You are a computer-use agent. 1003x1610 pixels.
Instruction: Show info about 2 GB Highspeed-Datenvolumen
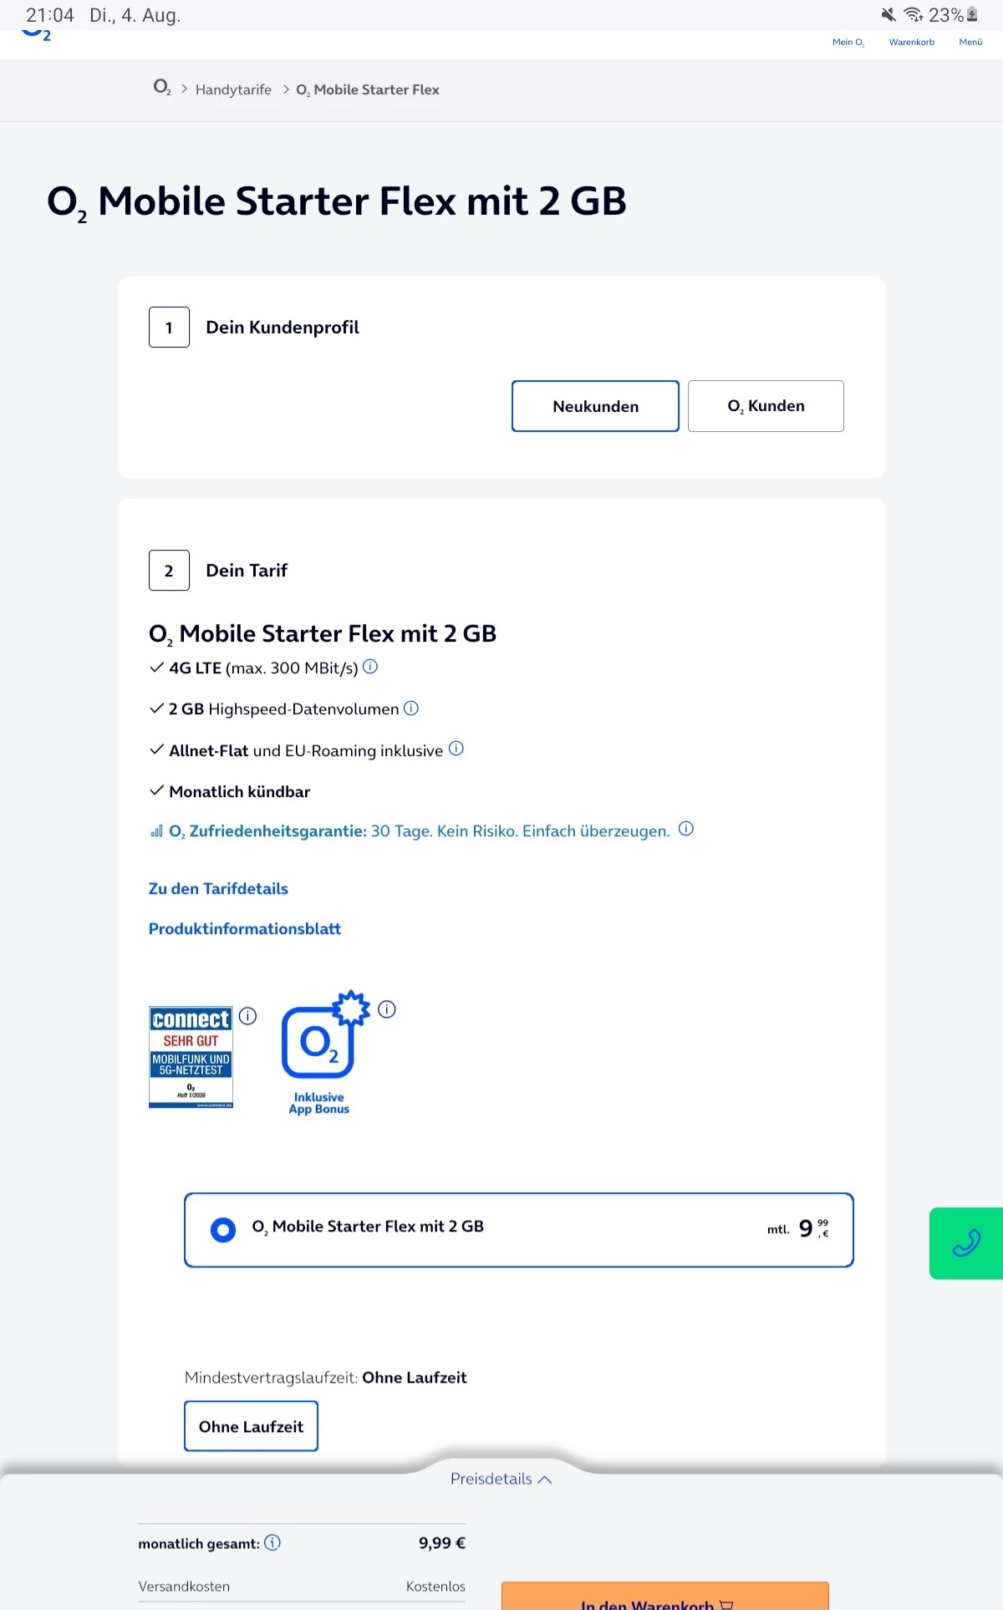[x=411, y=708]
